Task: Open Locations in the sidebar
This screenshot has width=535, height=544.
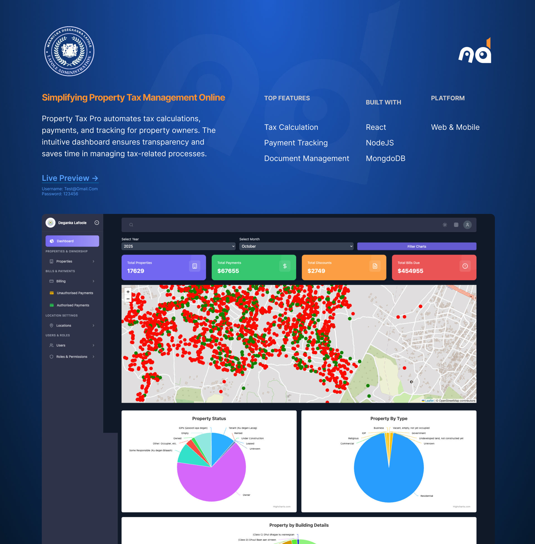Action: [x=72, y=326]
